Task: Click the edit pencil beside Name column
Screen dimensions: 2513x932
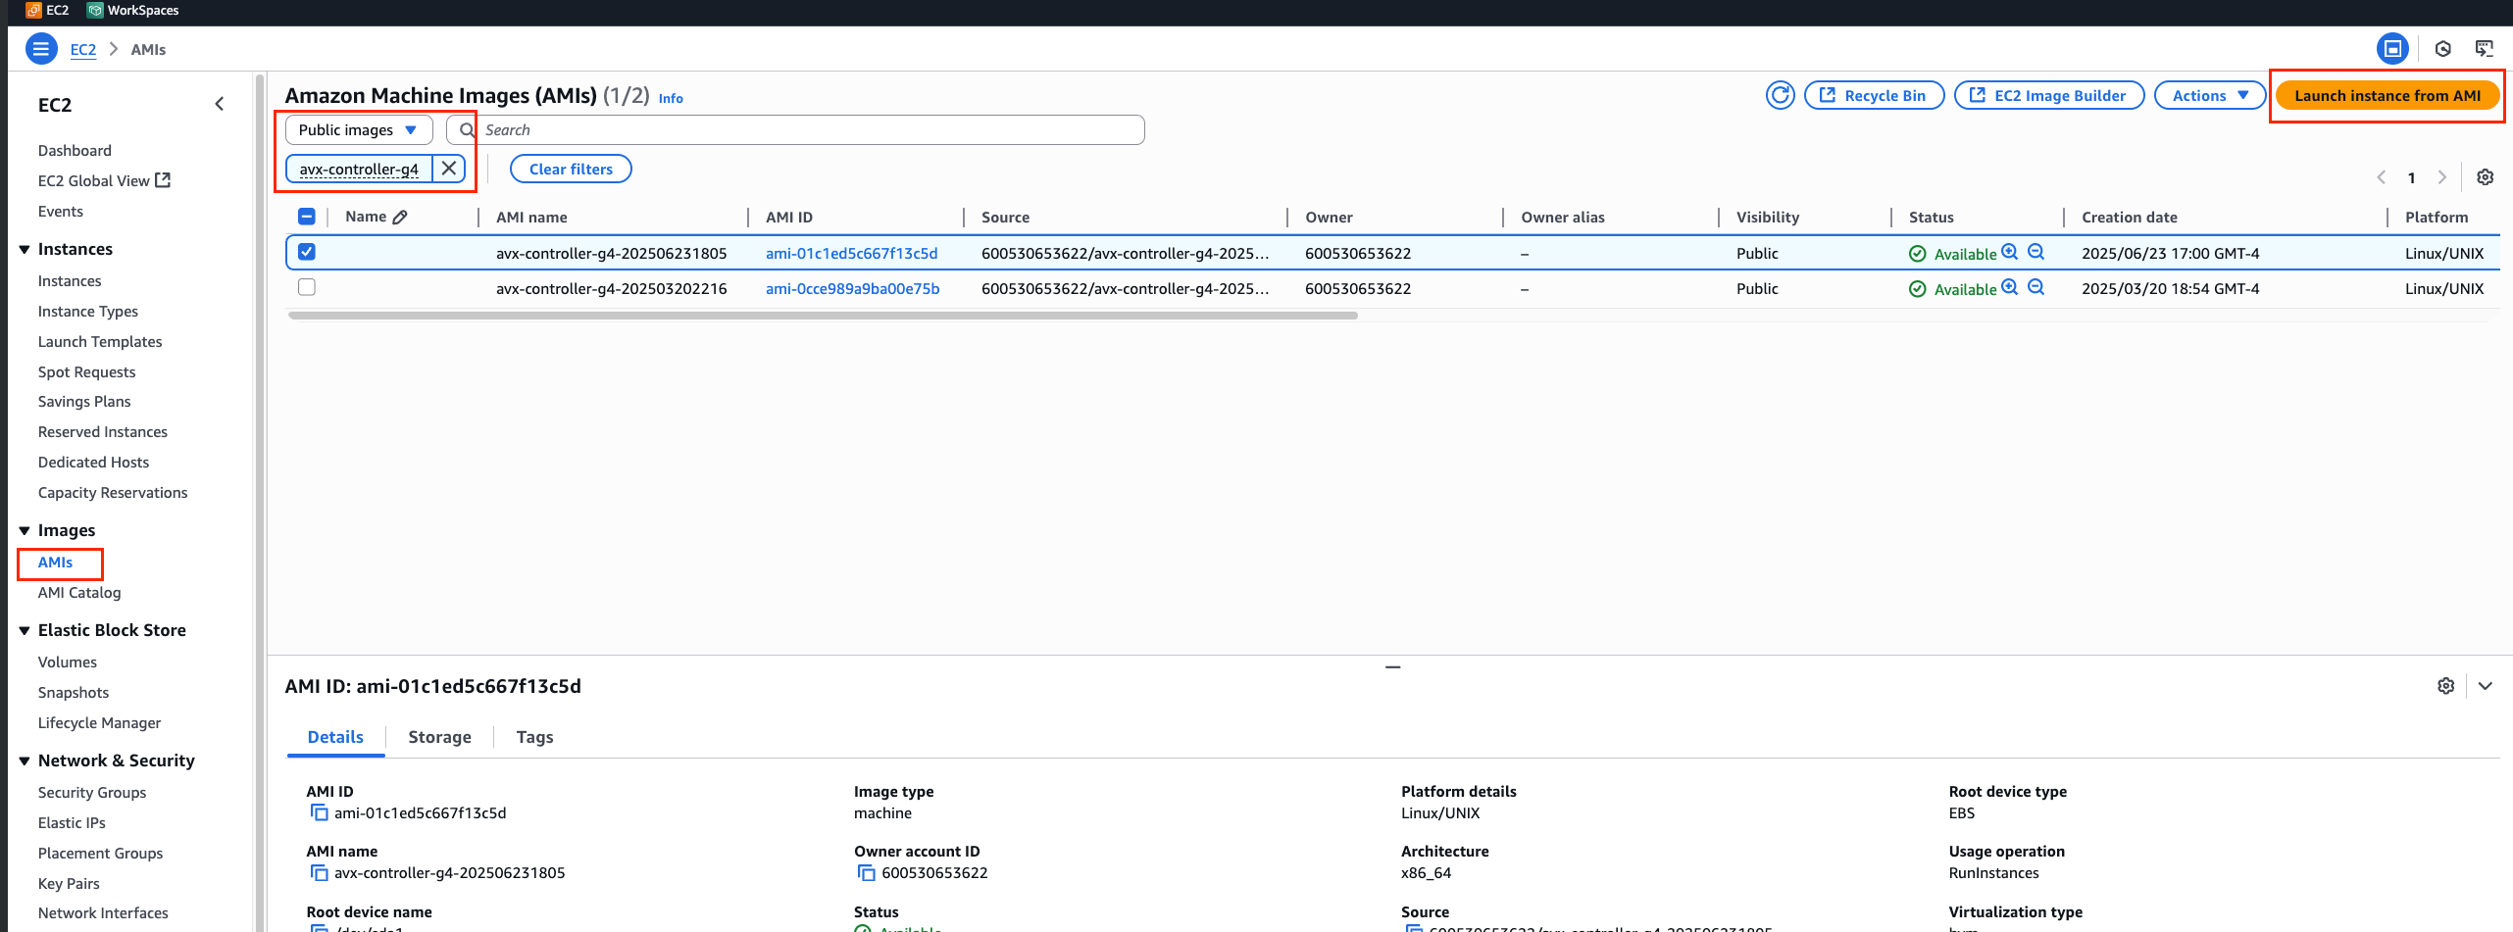Action: (400, 218)
